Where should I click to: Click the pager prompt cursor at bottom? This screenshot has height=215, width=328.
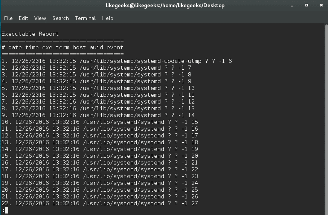click(x=6, y=210)
